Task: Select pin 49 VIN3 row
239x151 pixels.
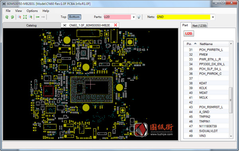Action: coord(206,136)
